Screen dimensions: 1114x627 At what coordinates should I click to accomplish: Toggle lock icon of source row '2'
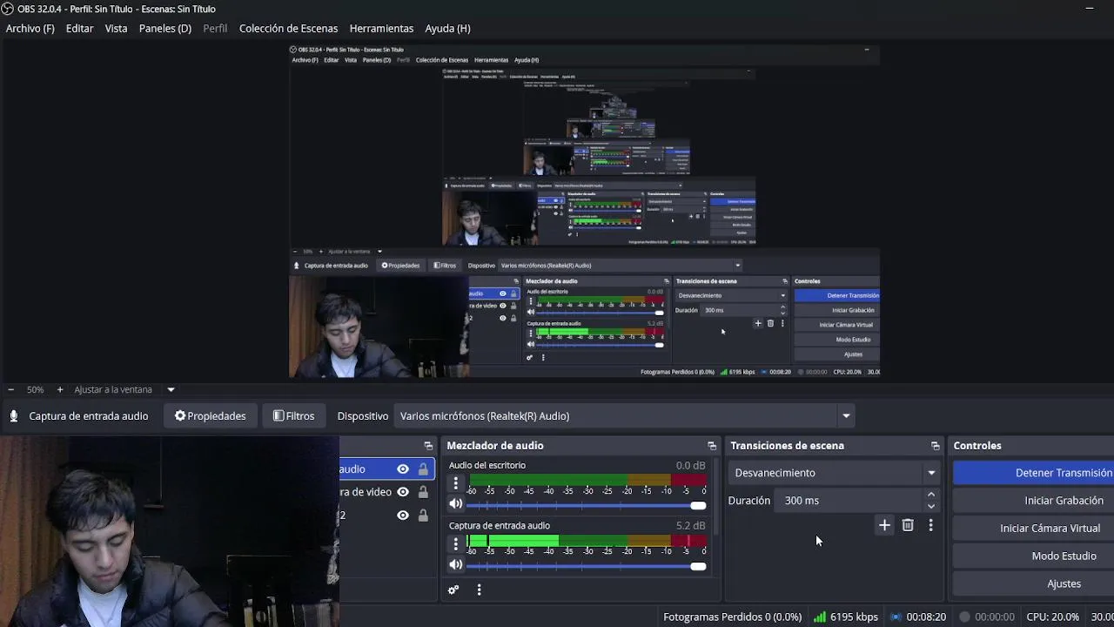[x=423, y=516]
